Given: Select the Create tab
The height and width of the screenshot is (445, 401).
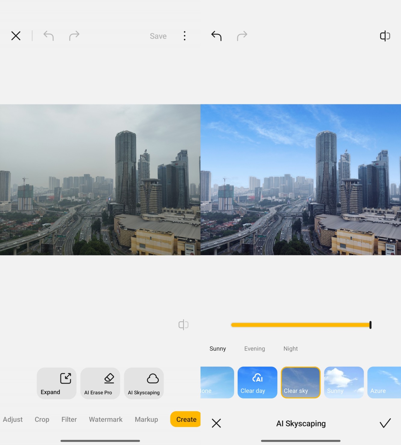Looking at the screenshot, I should coord(185,419).
